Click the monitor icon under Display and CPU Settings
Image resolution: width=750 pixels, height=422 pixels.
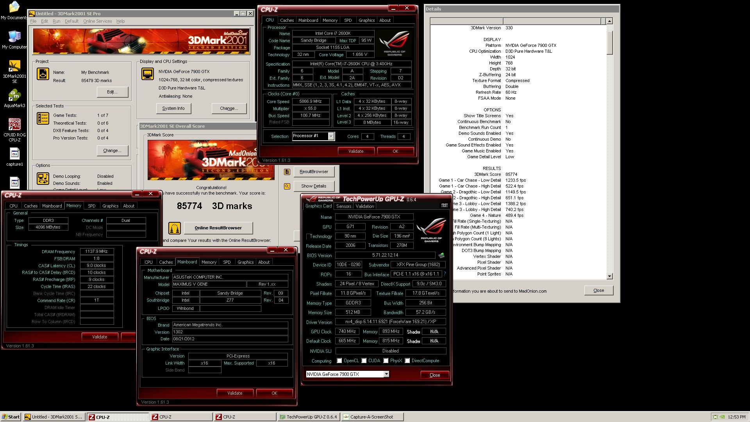point(148,74)
